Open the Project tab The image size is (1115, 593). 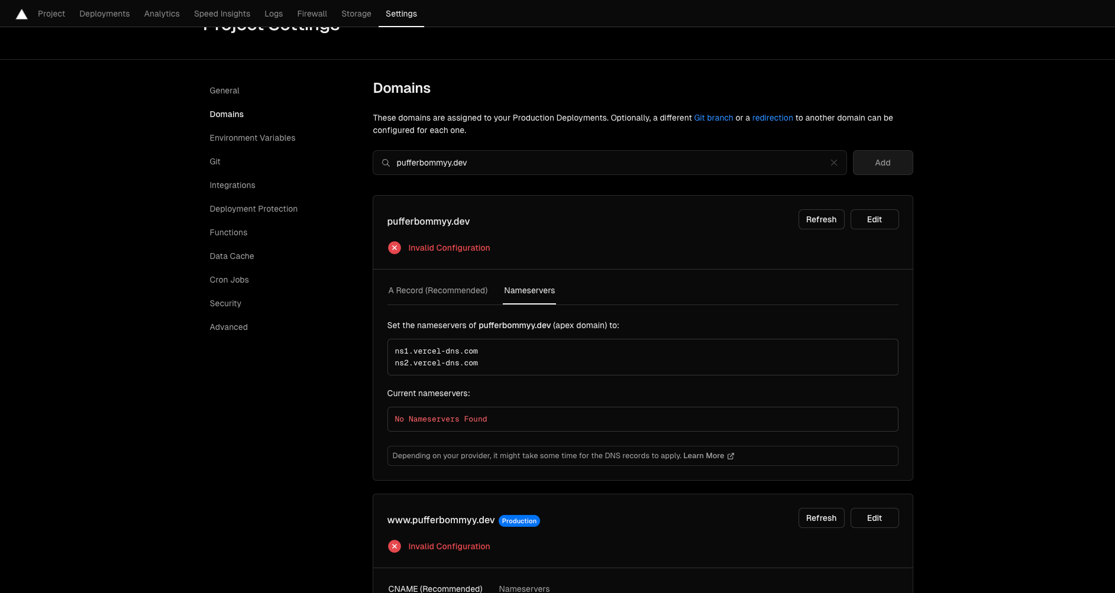[x=51, y=14]
